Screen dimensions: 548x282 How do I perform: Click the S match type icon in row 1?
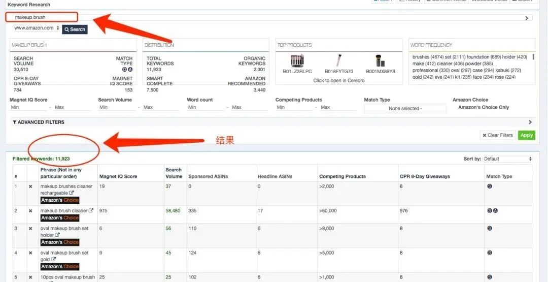(490, 186)
